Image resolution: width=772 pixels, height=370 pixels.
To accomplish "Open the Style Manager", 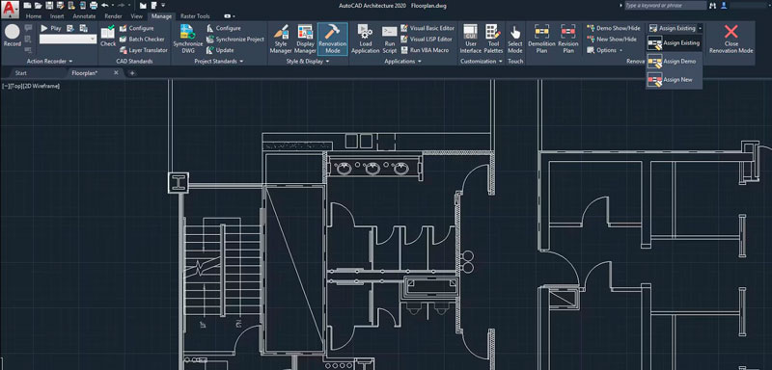I will [281, 39].
